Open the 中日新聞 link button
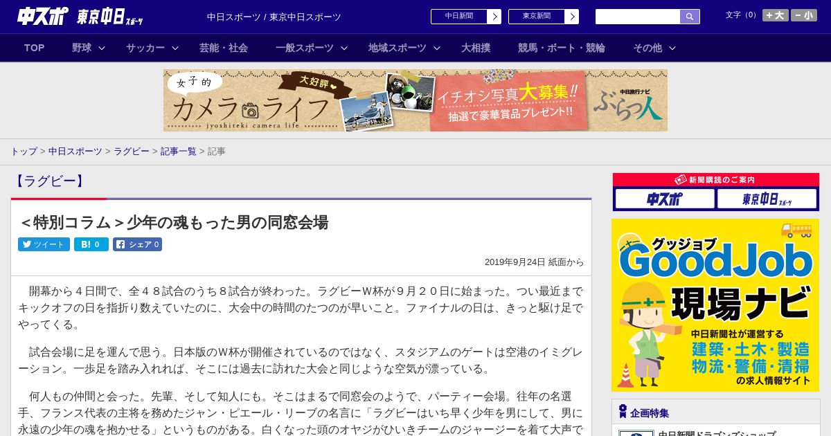Screen dimensions: 831x436 coord(459,17)
